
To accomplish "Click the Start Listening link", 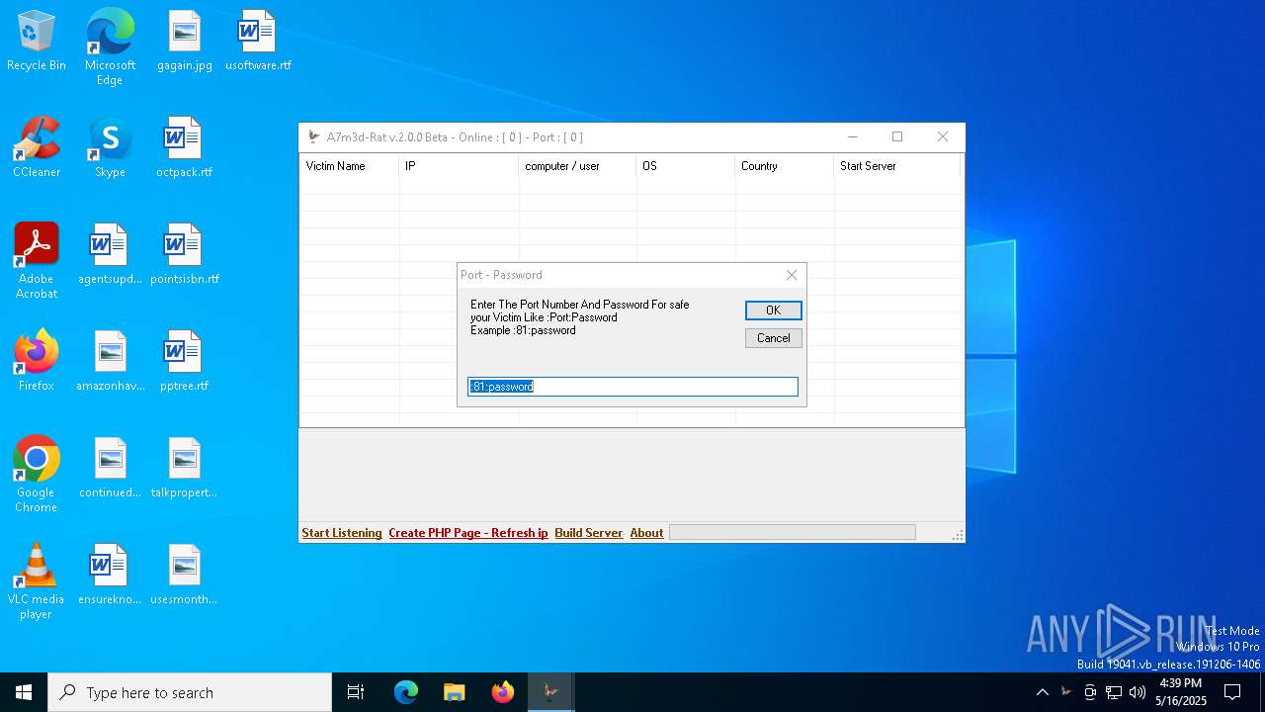I will pyautogui.click(x=342, y=533).
